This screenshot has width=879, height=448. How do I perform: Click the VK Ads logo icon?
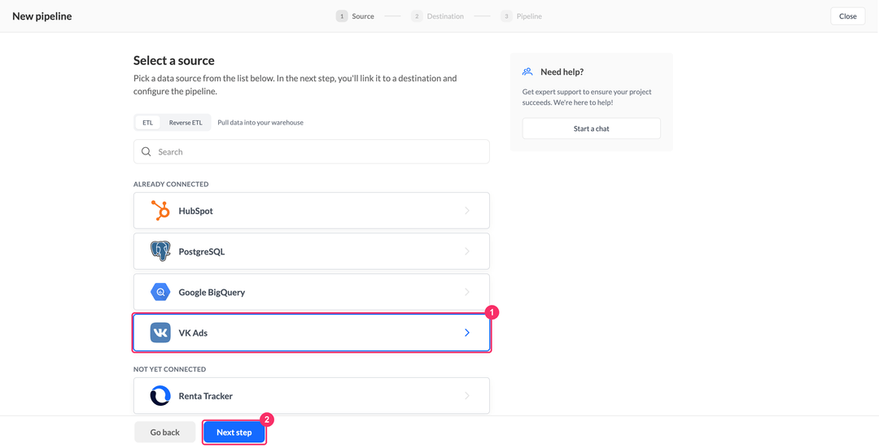click(x=160, y=333)
